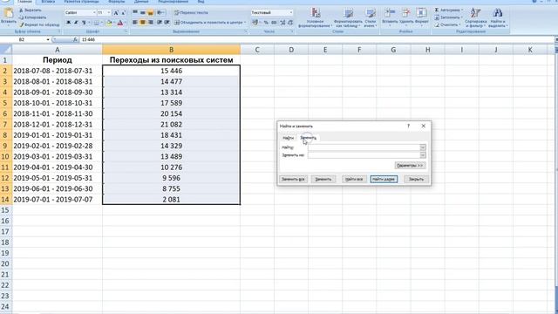Screen dimensions: 558x314
Task: Click the align text left icon
Action: click(135, 23)
